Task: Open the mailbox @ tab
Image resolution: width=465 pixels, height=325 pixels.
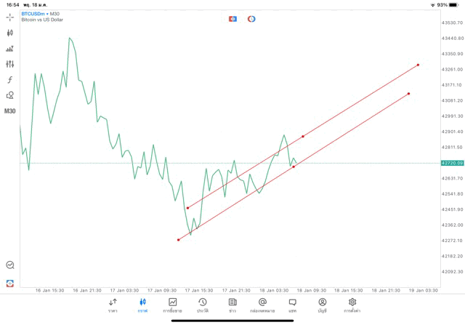Action: tap(262, 305)
